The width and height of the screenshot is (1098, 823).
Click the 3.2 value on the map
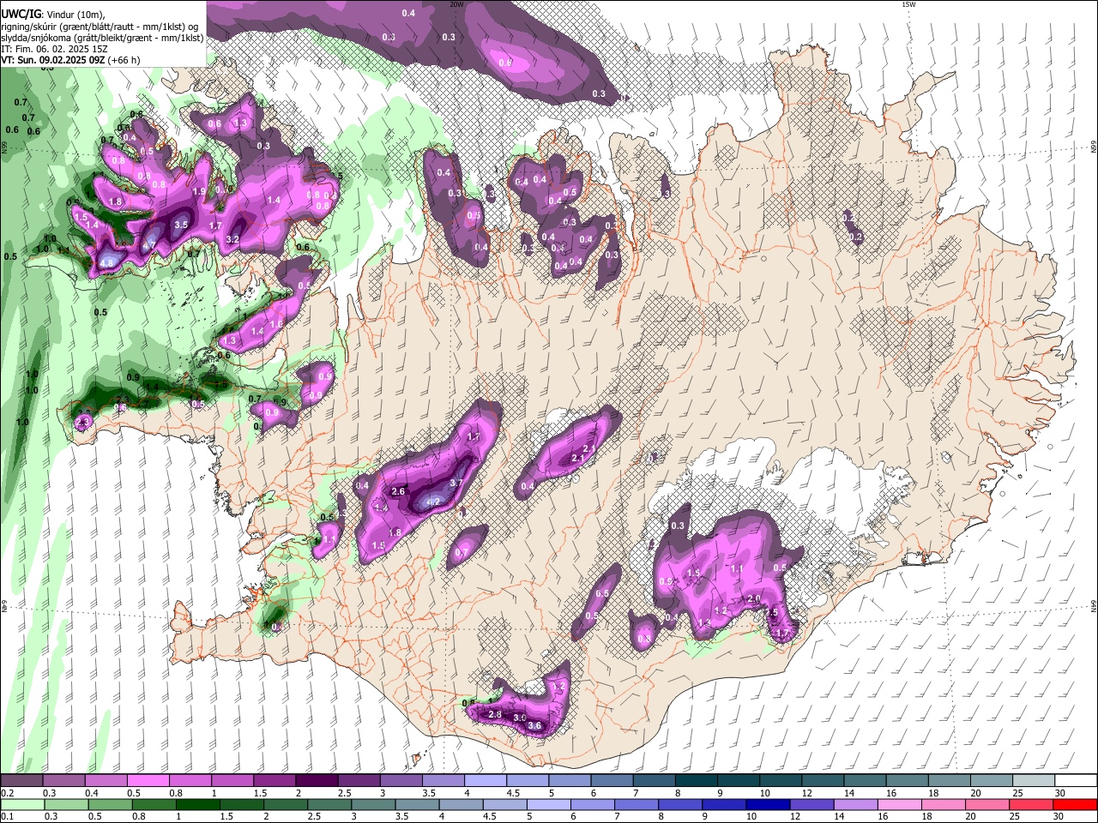coord(232,239)
